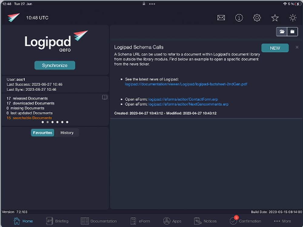The height and width of the screenshot is (227, 303).
Task: Select the closed-folder view icon
Action: (293, 32)
